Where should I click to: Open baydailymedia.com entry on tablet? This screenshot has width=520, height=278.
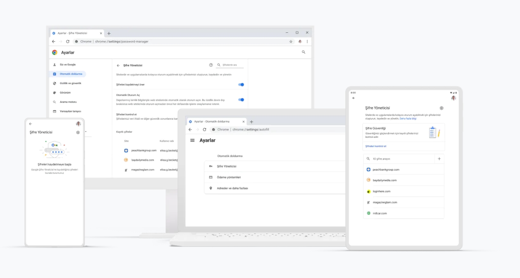click(x=403, y=180)
